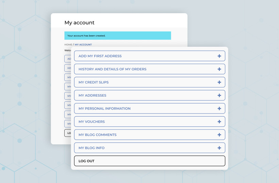
Task: Click the MY ACCOUNT breadcrumb link
Action: tap(83, 45)
